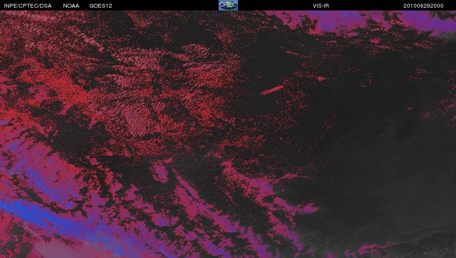Click the GOES12 satellite label
Viewport: 456px width, 258px height.
click(x=101, y=6)
